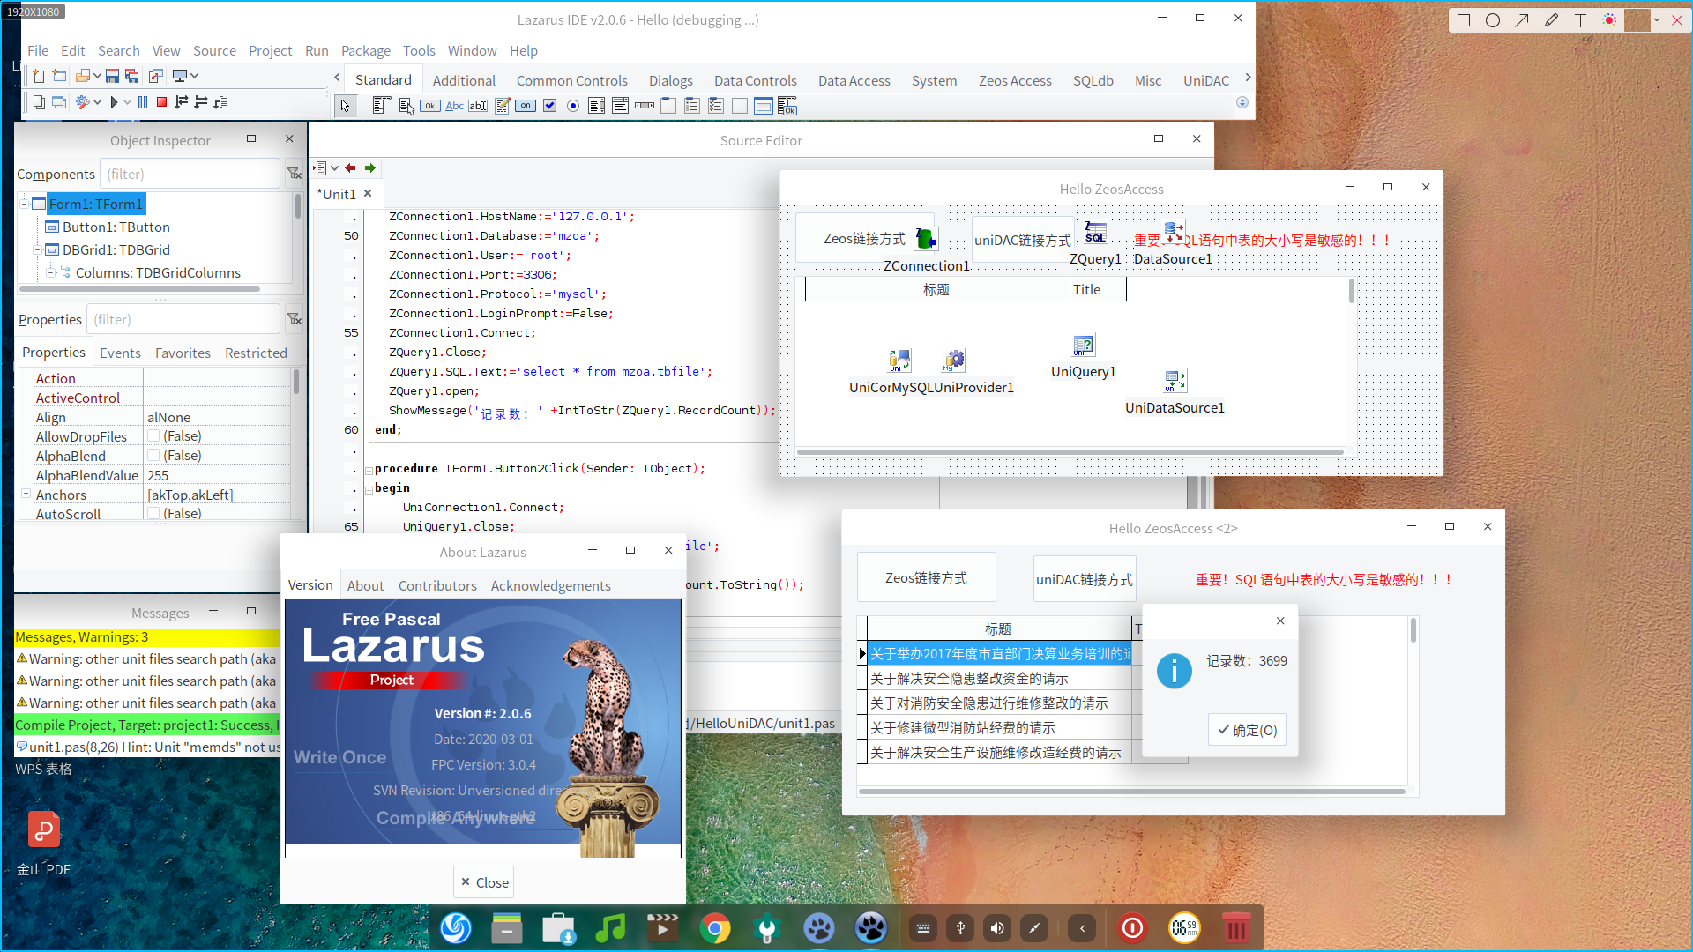This screenshot has width=1693, height=952.
Task: Click the Save toolbar icon
Action: click(112, 76)
